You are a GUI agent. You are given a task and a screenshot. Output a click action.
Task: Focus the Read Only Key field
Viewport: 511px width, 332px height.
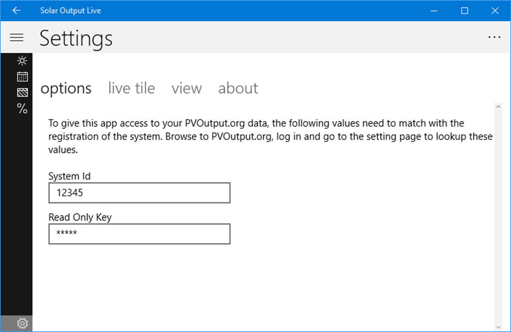click(139, 234)
